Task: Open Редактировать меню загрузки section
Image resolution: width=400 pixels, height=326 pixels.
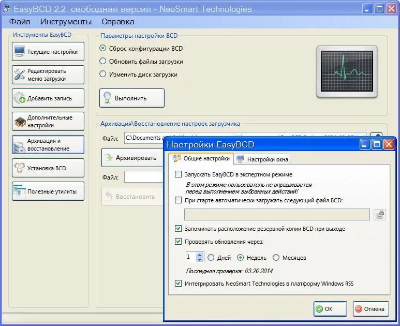Action: [x=48, y=75]
